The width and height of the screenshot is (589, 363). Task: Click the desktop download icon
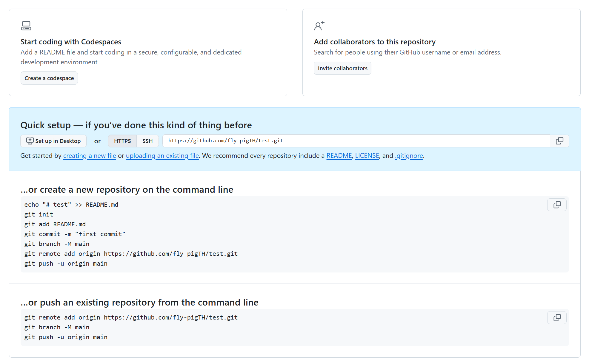(x=30, y=141)
